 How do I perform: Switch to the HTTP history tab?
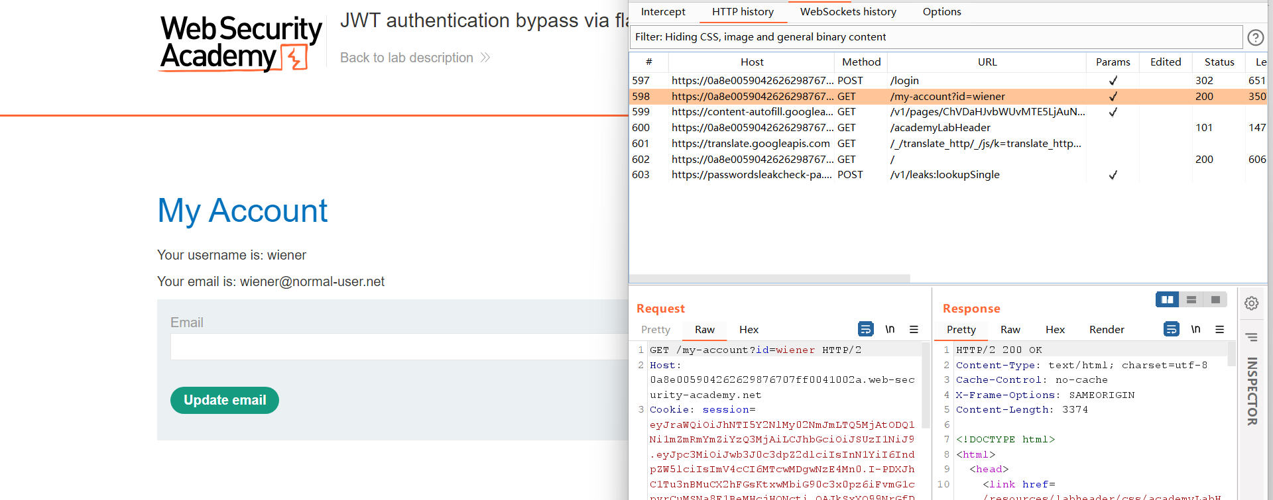[x=743, y=12]
